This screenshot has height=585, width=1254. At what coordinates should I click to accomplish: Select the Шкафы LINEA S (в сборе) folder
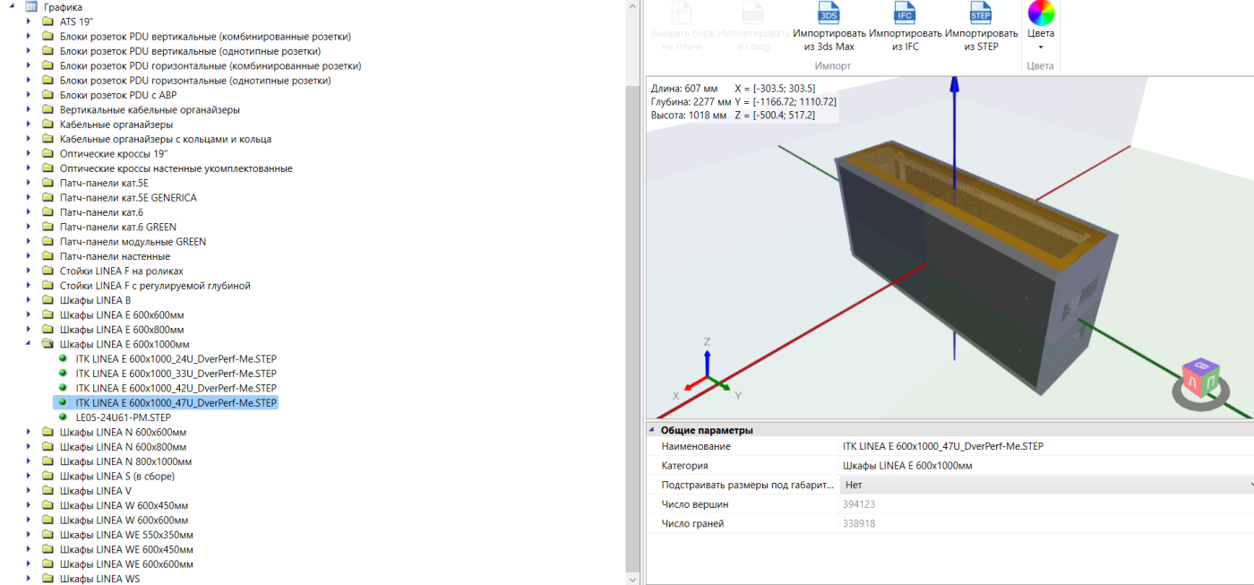coord(117,476)
